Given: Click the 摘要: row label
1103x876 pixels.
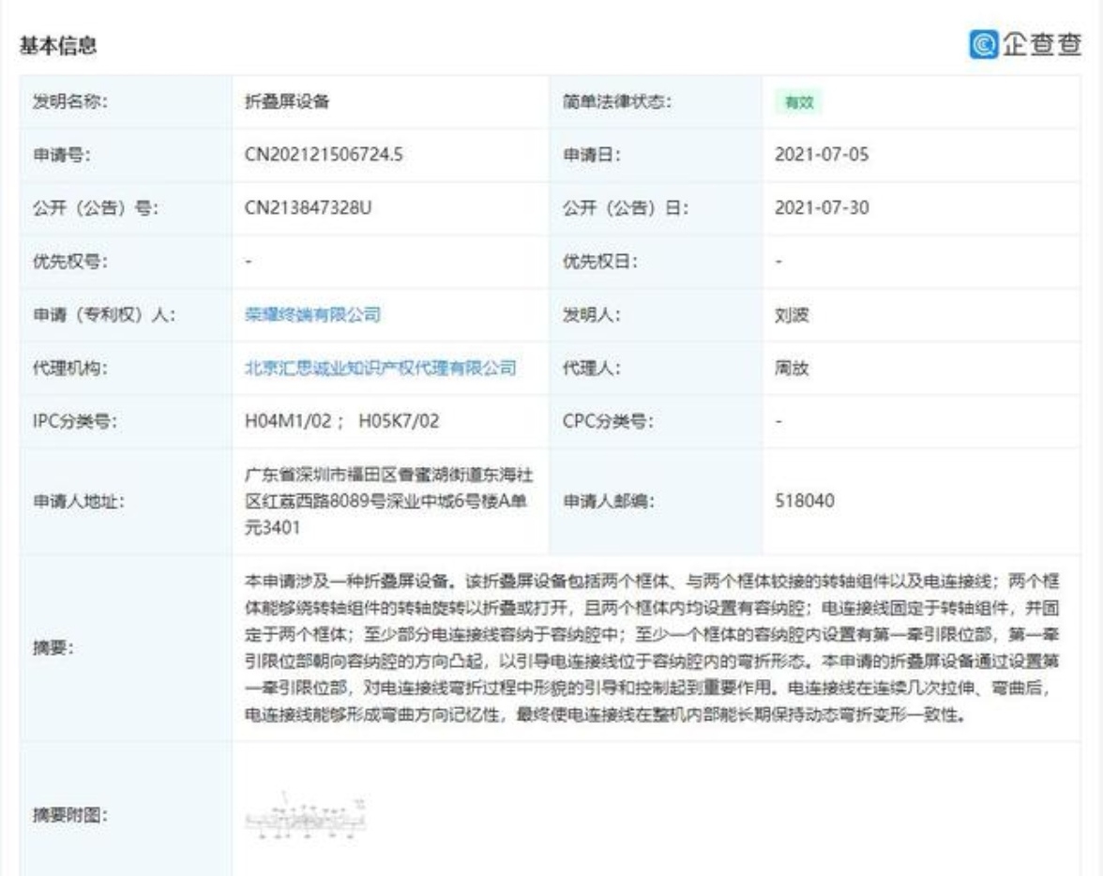Looking at the screenshot, I should pos(53,648).
